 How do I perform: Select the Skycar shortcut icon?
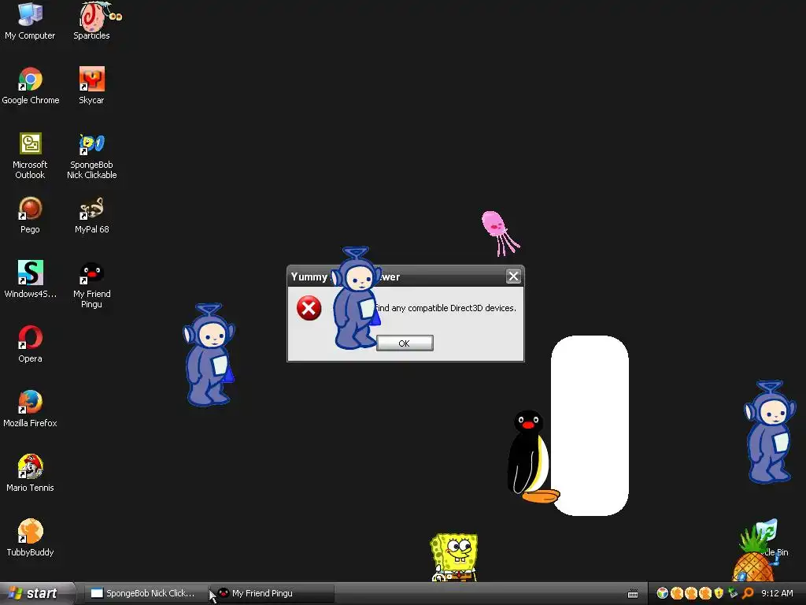coord(91,85)
